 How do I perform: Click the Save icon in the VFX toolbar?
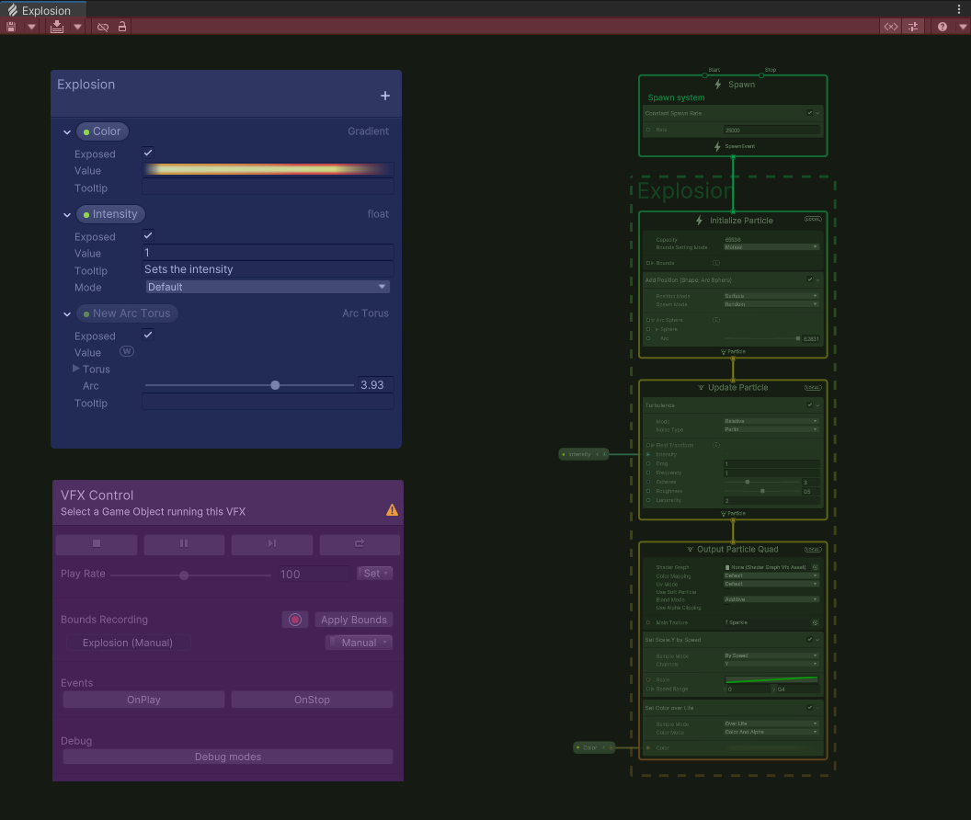11,26
